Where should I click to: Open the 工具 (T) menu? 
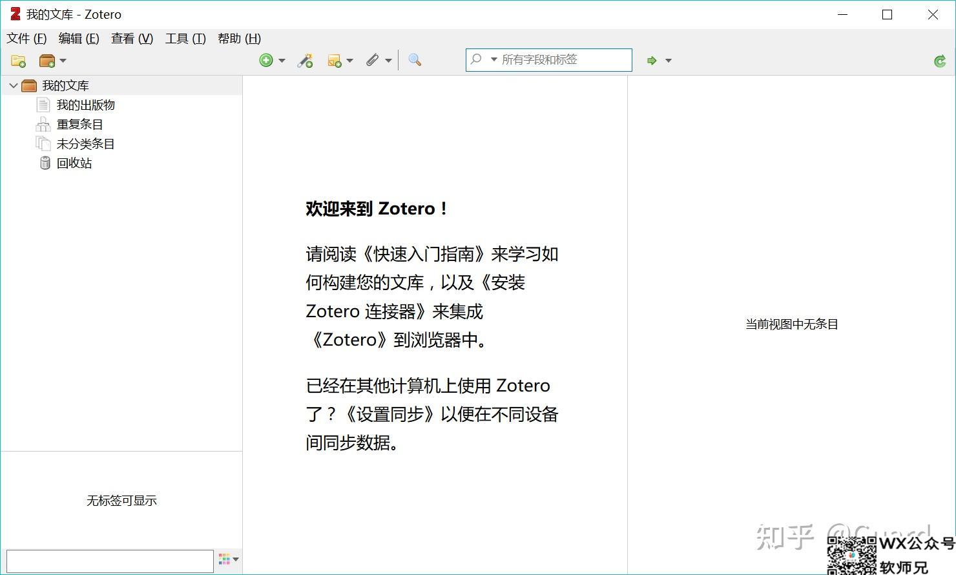[185, 39]
